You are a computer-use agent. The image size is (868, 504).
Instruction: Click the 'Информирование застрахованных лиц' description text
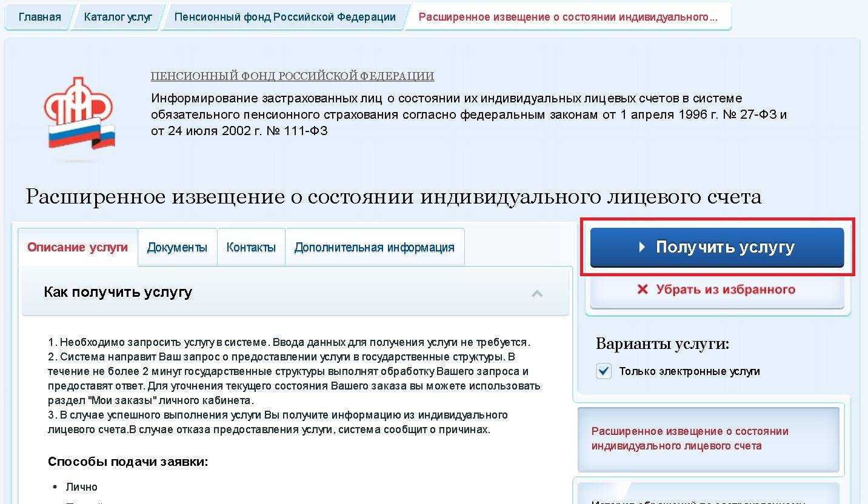coord(469,114)
